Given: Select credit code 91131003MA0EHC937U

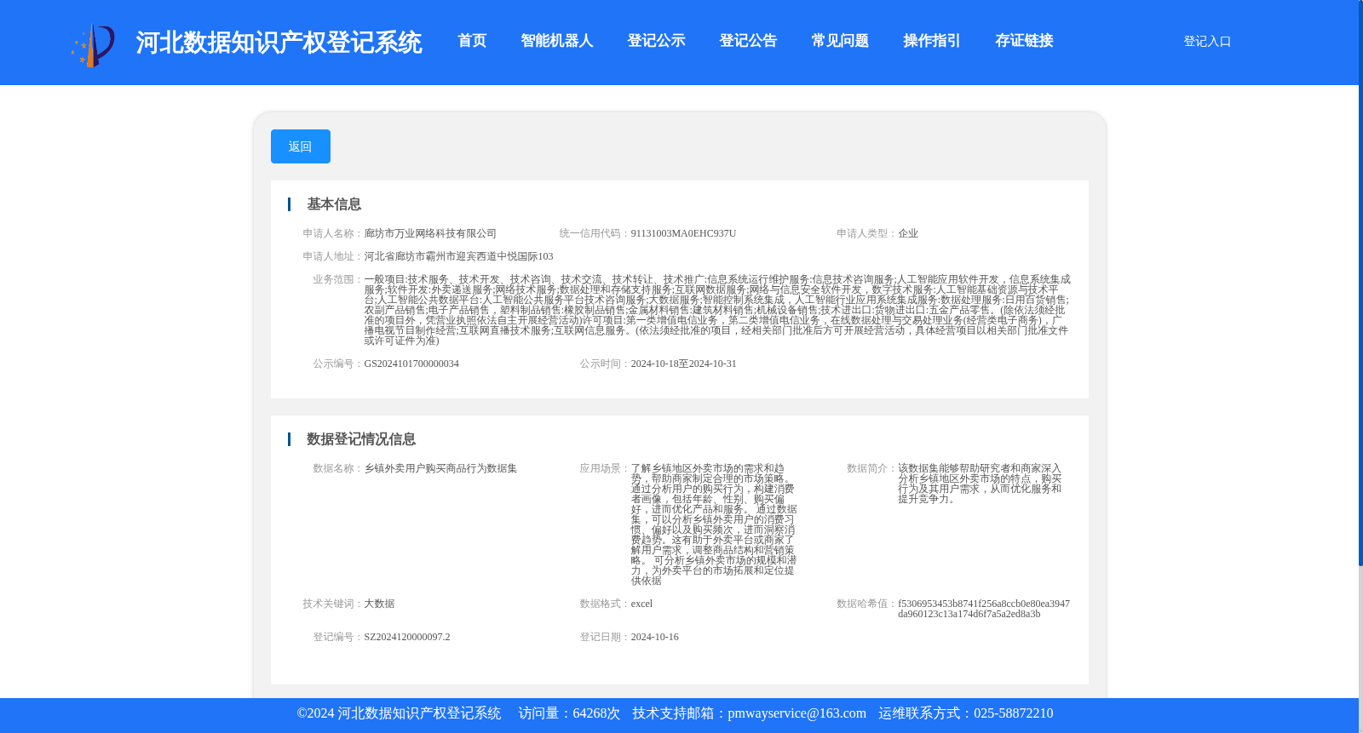Looking at the screenshot, I should pos(683,233).
